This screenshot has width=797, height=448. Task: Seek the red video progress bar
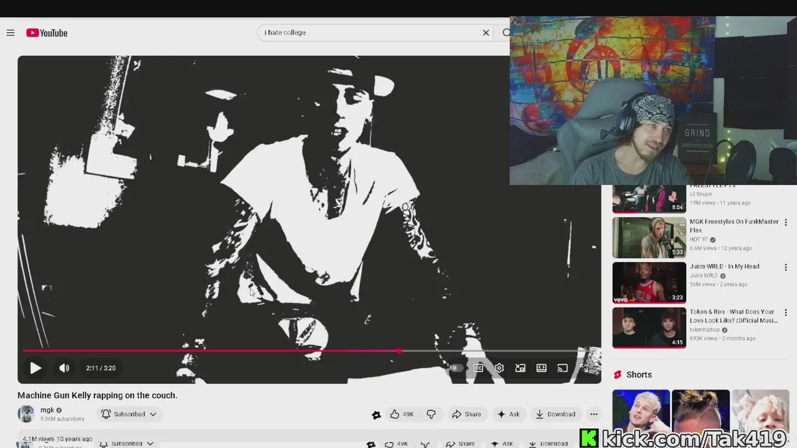[309, 351]
